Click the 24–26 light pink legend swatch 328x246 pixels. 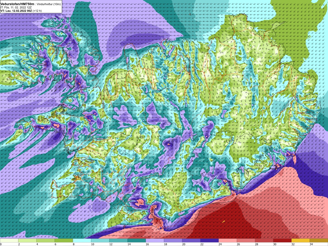coord(228,241)
